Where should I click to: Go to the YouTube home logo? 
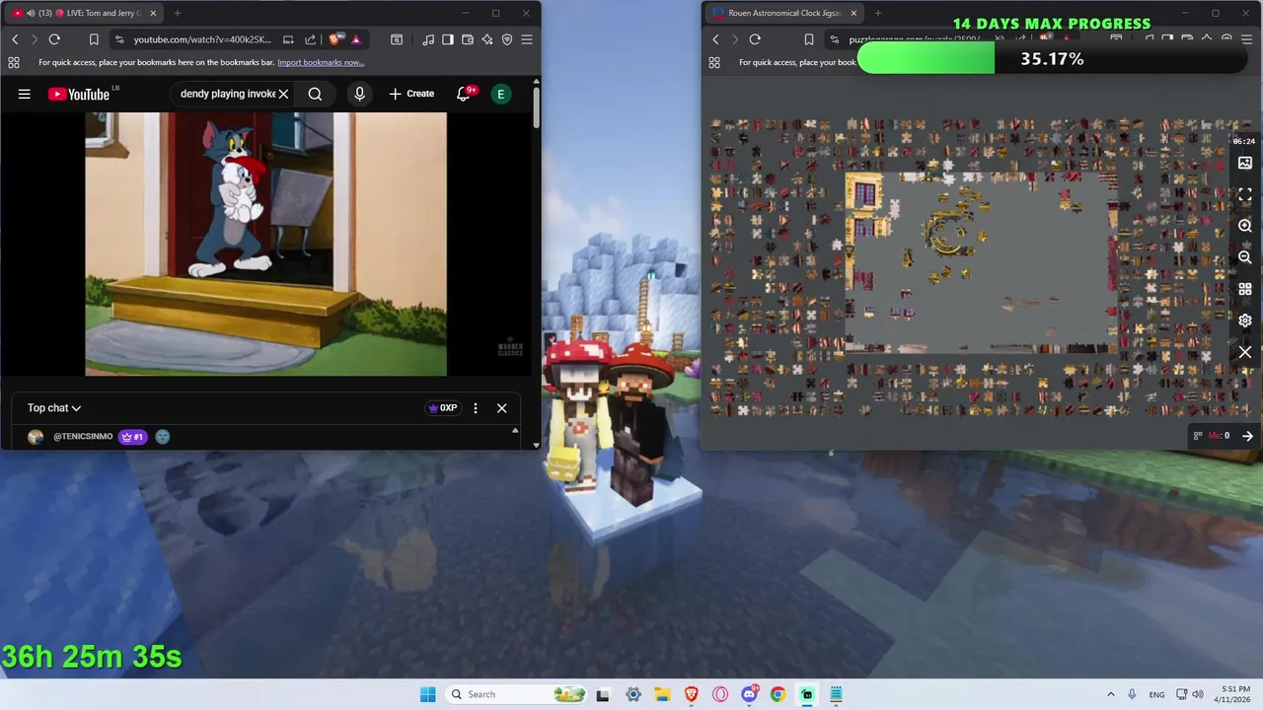(78, 94)
